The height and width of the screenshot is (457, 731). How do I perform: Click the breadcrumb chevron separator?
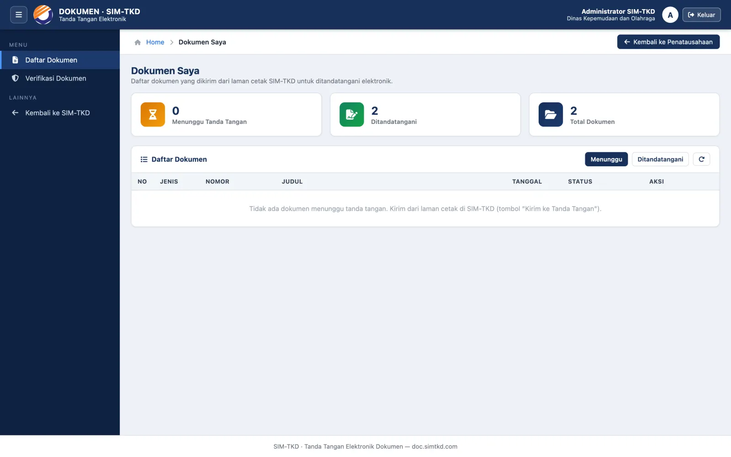click(172, 42)
